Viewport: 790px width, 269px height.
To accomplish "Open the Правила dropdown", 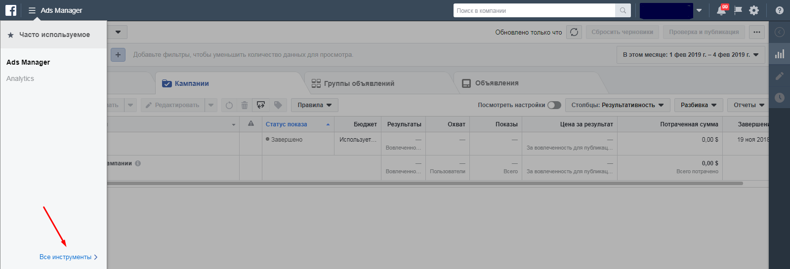I will point(315,105).
